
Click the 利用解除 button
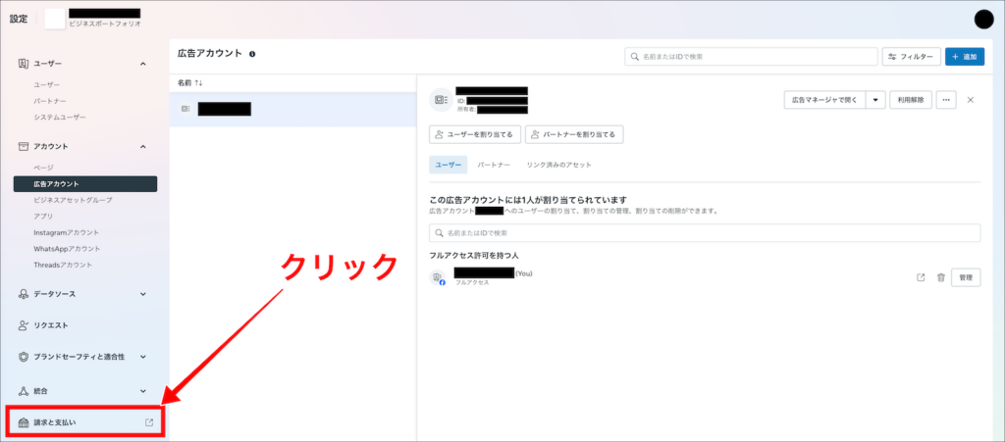910,100
